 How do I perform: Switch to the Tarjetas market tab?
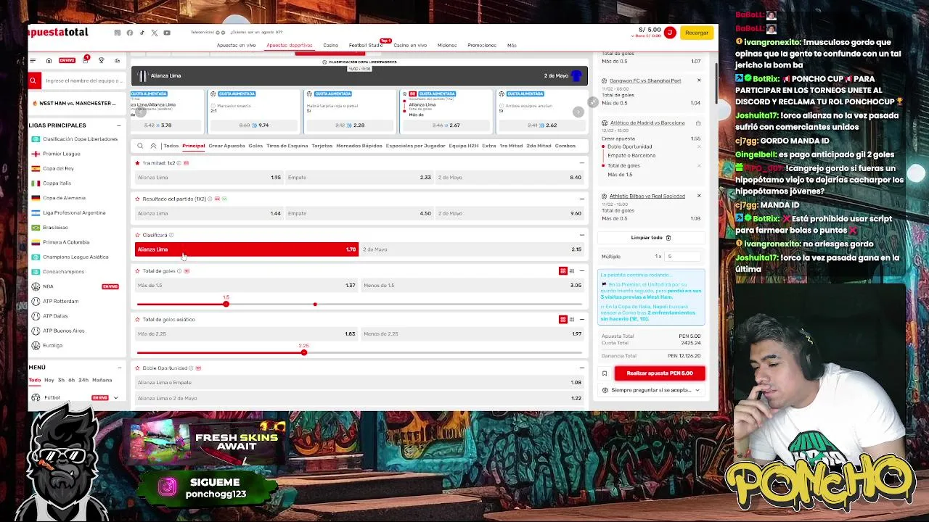tap(322, 146)
